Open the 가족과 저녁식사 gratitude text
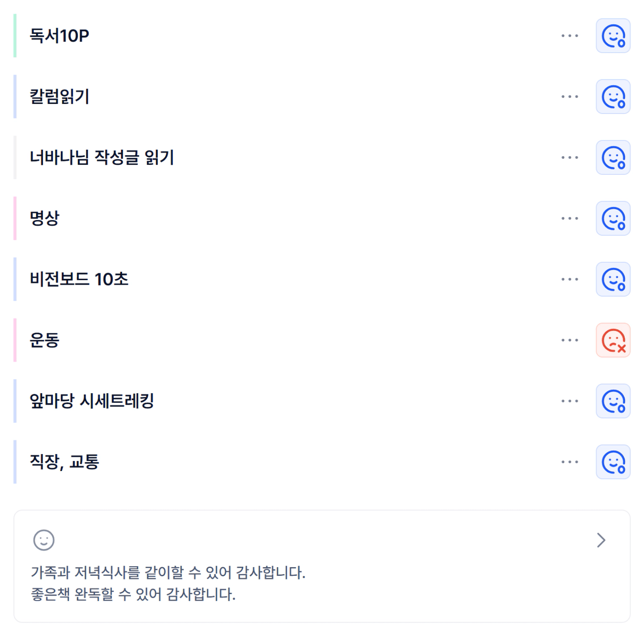Screen dimensions: 642x628 [x=168, y=572]
